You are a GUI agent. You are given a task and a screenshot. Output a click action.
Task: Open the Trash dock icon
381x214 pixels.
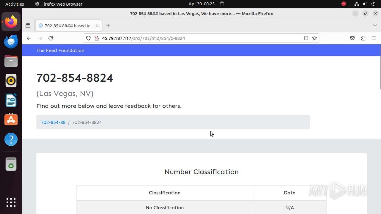tap(11, 164)
